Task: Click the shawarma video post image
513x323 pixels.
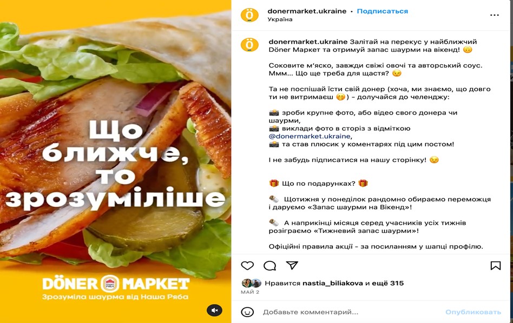Action: pyautogui.click(x=115, y=161)
